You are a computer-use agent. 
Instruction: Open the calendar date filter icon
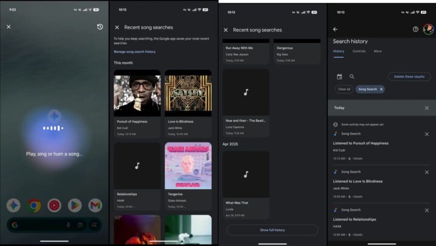point(339,76)
